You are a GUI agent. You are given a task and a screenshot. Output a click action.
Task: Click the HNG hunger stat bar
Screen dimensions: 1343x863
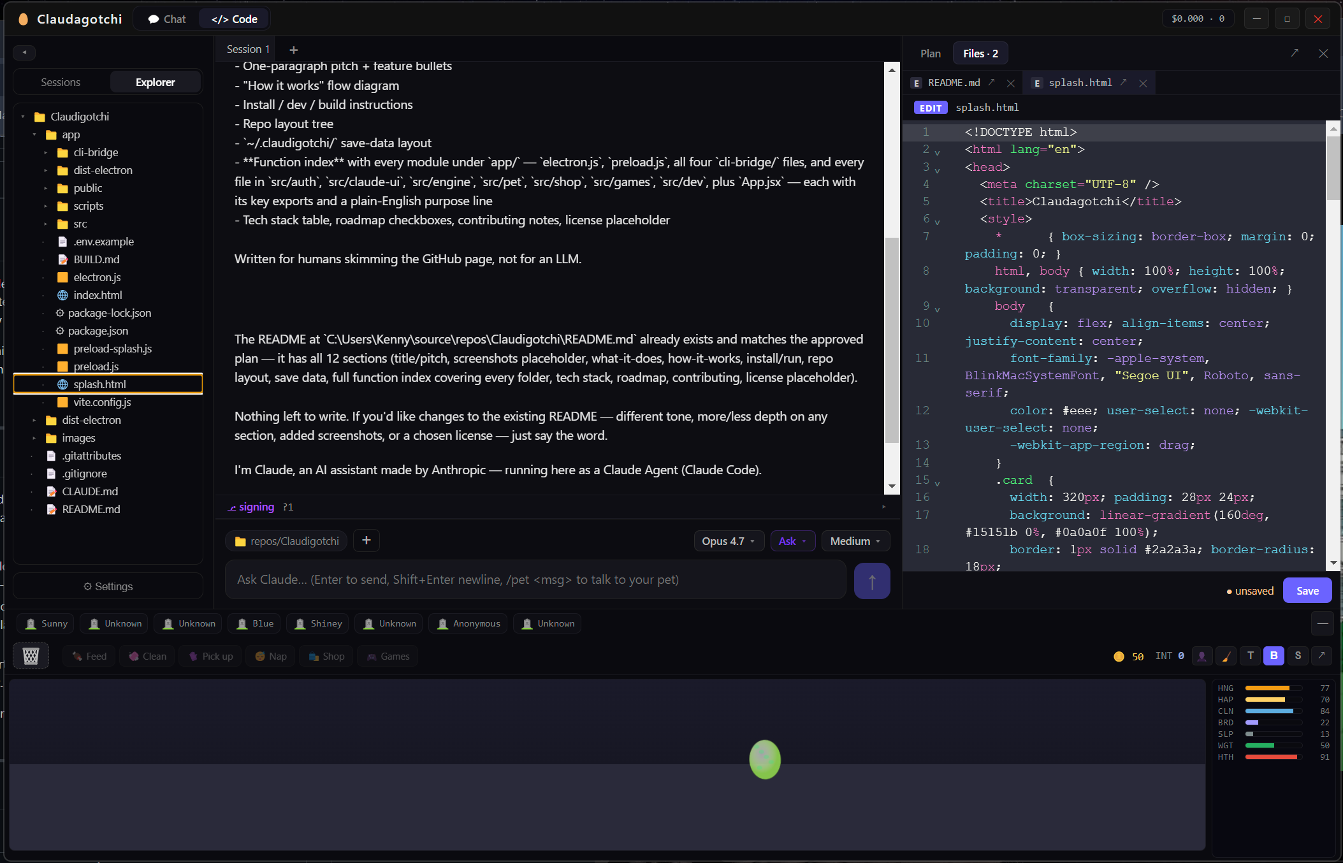tap(1273, 688)
